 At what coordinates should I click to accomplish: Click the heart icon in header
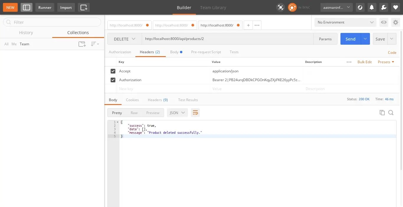tap(396, 7)
